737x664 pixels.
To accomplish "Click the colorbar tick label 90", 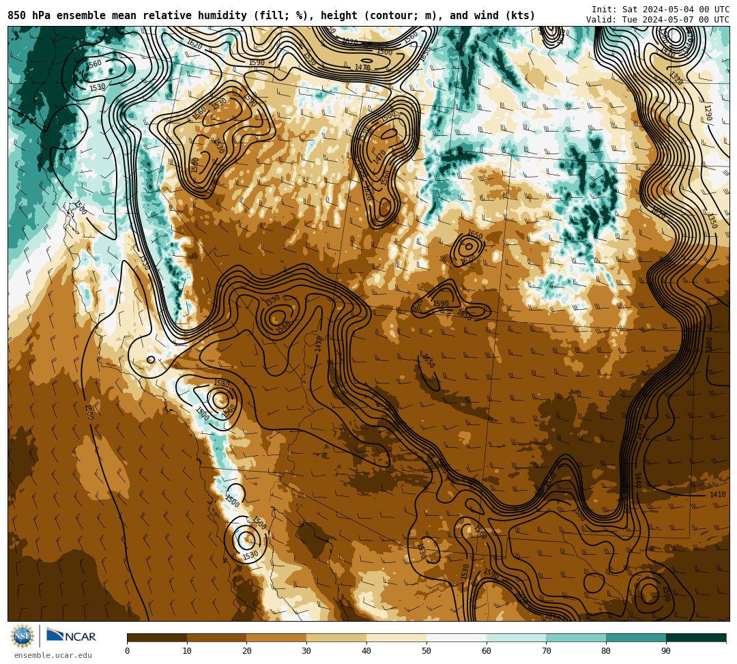I will 666,651.
